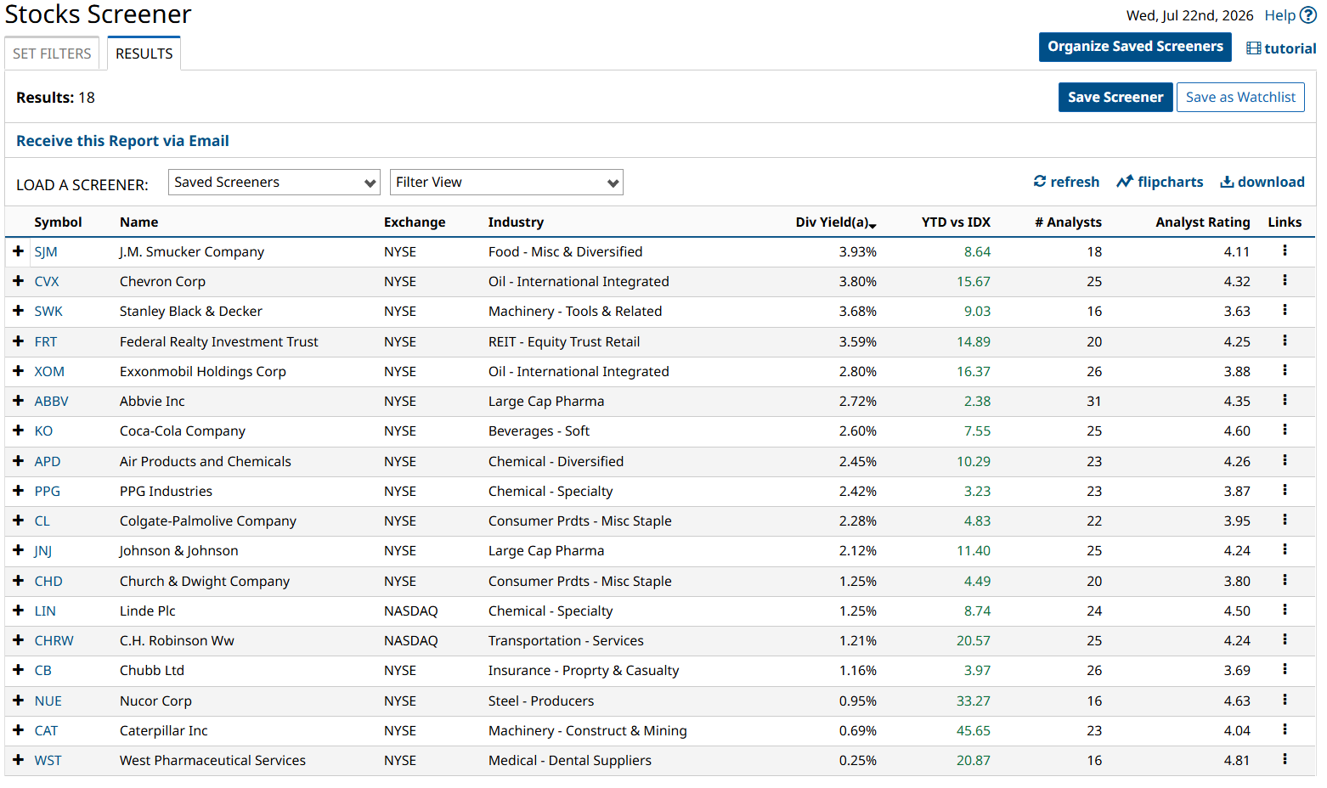Screen dimensions: 1327x788
Task: Open Receive this Report via Email
Action: [x=122, y=141]
